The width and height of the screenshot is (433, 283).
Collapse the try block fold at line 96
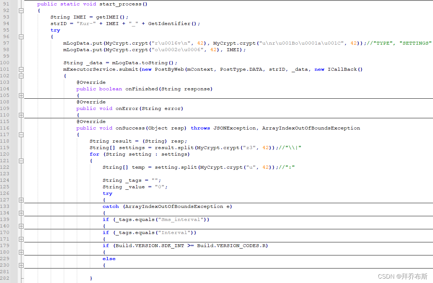[x=21, y=37]
